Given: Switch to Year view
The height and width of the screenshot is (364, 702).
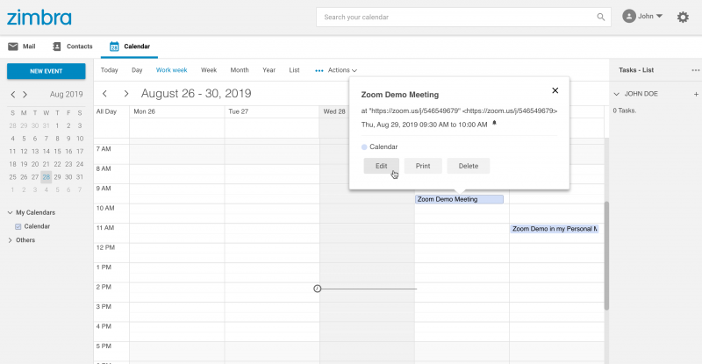Looking at the screenshot, I should point(269,70).
